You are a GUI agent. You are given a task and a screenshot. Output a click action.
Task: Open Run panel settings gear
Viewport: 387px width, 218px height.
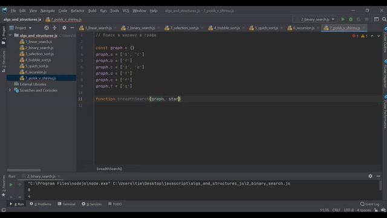pyautogui.click(x=370, y=176)
